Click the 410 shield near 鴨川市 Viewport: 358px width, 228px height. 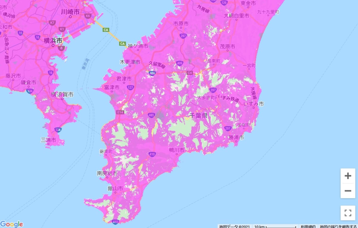[x=152, y=154]
